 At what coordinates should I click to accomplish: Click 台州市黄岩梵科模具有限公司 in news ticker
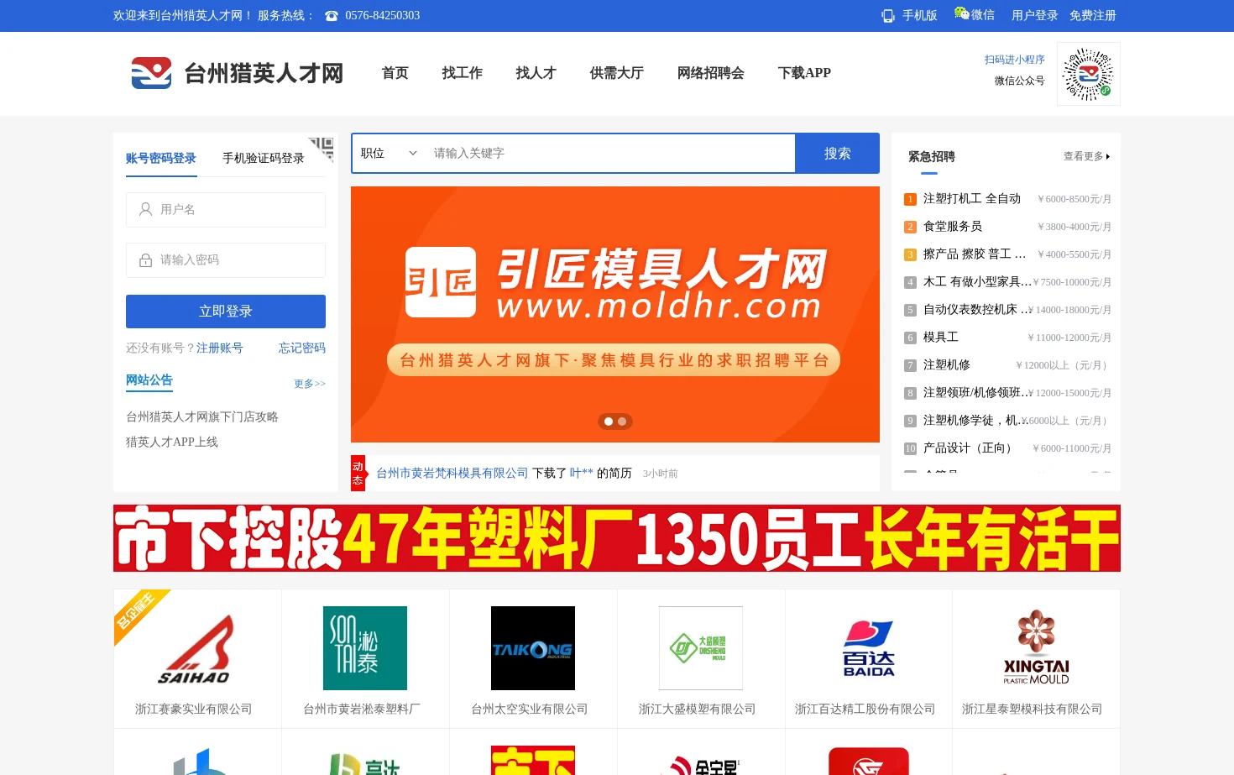pyautogui.click(x=452, y=474)
